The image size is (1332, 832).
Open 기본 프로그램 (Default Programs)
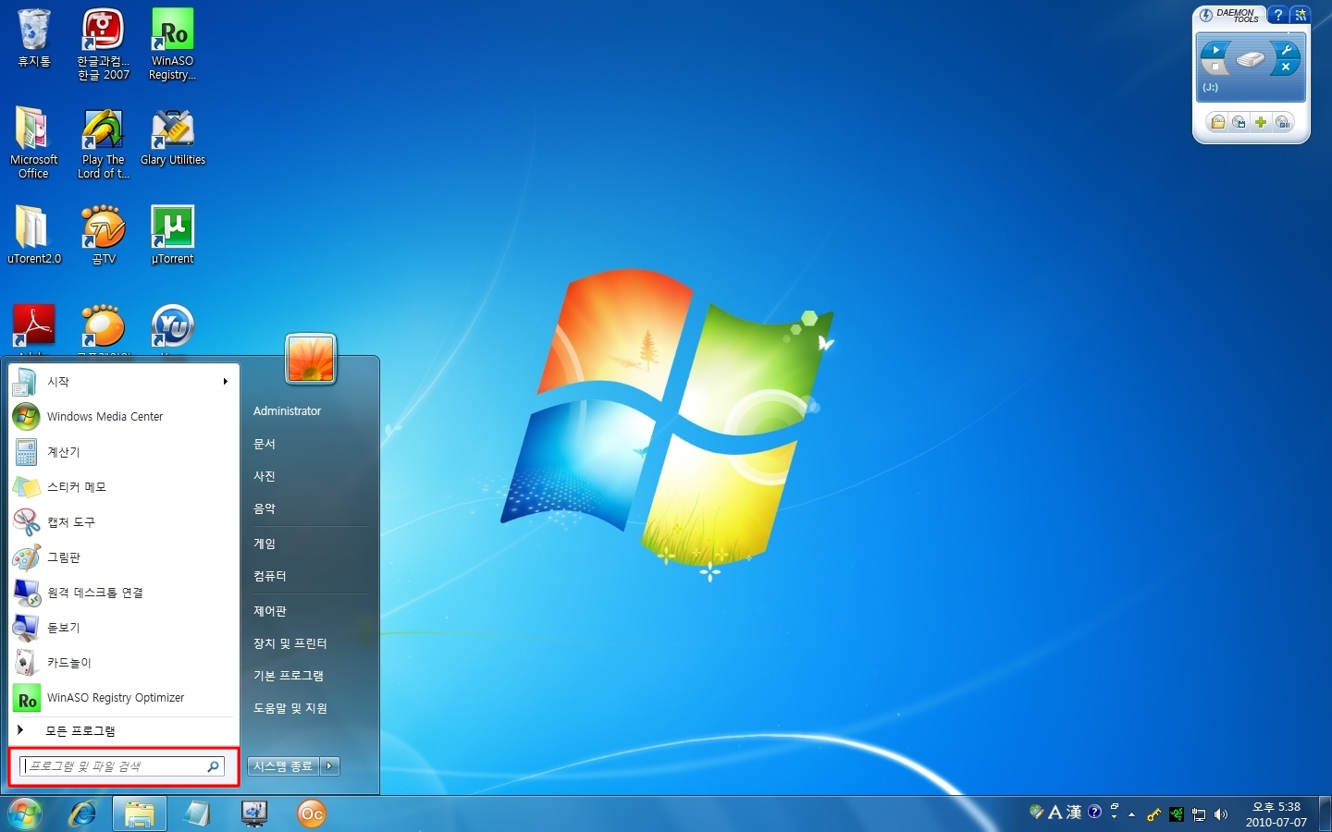pyautogui.click(x=310, y=676)
